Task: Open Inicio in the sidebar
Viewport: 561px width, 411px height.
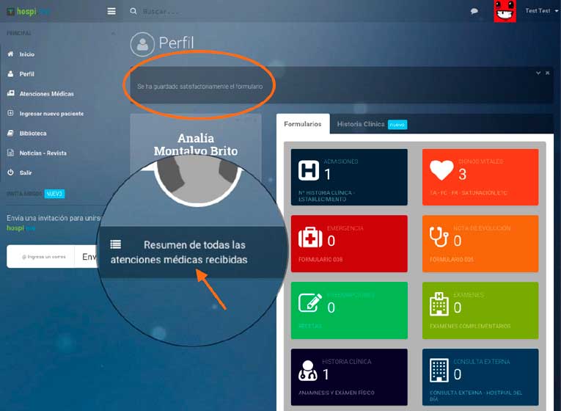Action: pyautogui.click(x=26, y=54)
